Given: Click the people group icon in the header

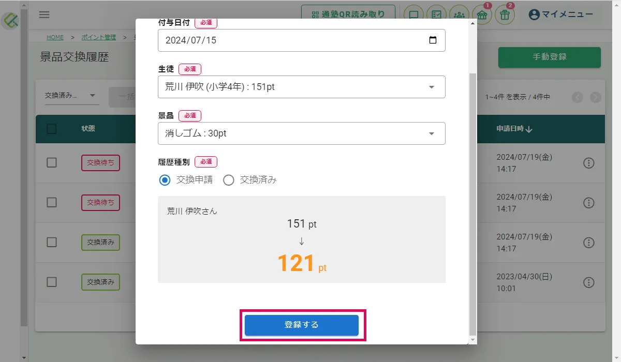Looking at the screenshot, I should 459,15.
